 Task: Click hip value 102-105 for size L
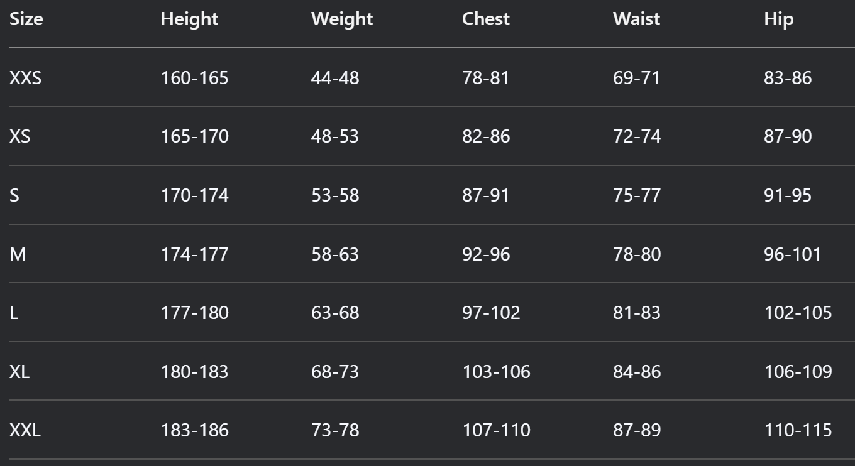[798, 313]
